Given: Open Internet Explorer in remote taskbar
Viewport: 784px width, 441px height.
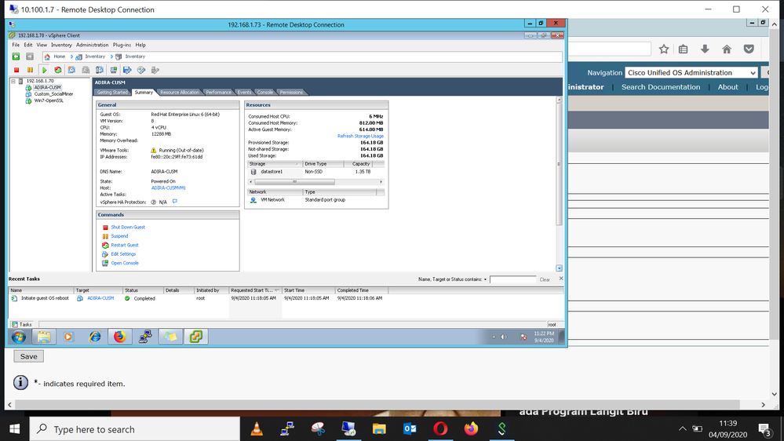Looking at the screenshot, I should [x=94, y=337].
